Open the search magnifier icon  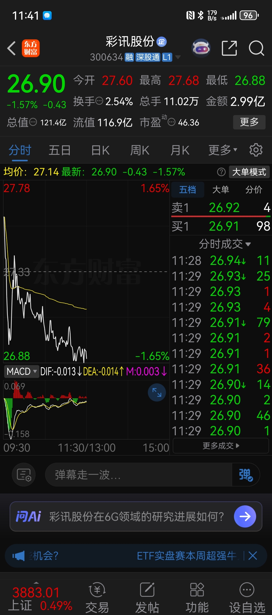click(256, 48)
